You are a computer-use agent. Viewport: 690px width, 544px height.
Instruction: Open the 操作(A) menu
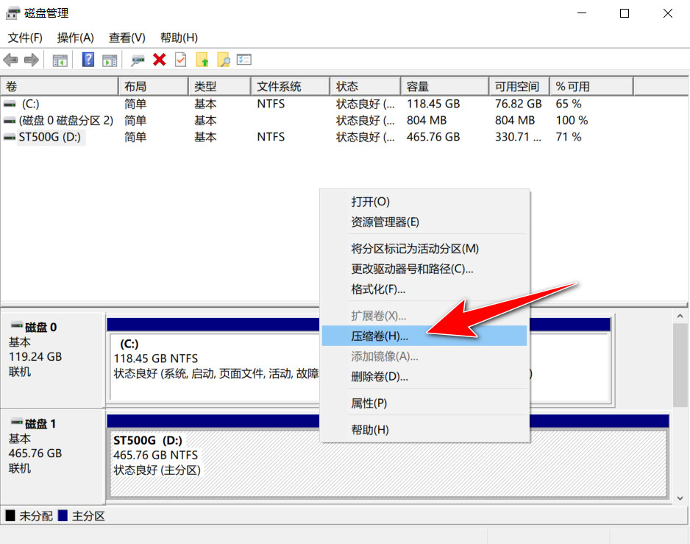74,38
